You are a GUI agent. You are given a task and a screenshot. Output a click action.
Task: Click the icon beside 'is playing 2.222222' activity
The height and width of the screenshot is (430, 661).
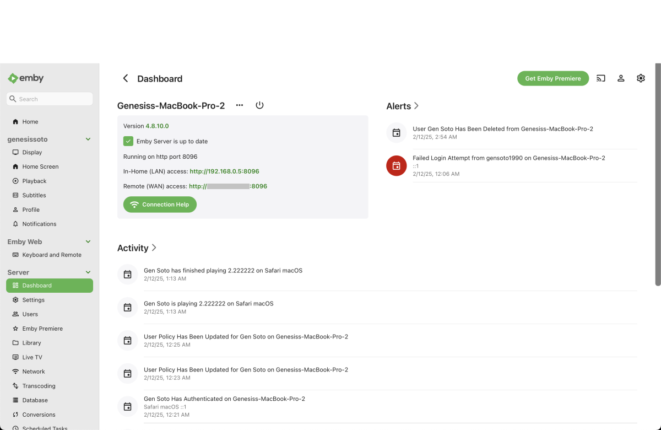[127, 308]
